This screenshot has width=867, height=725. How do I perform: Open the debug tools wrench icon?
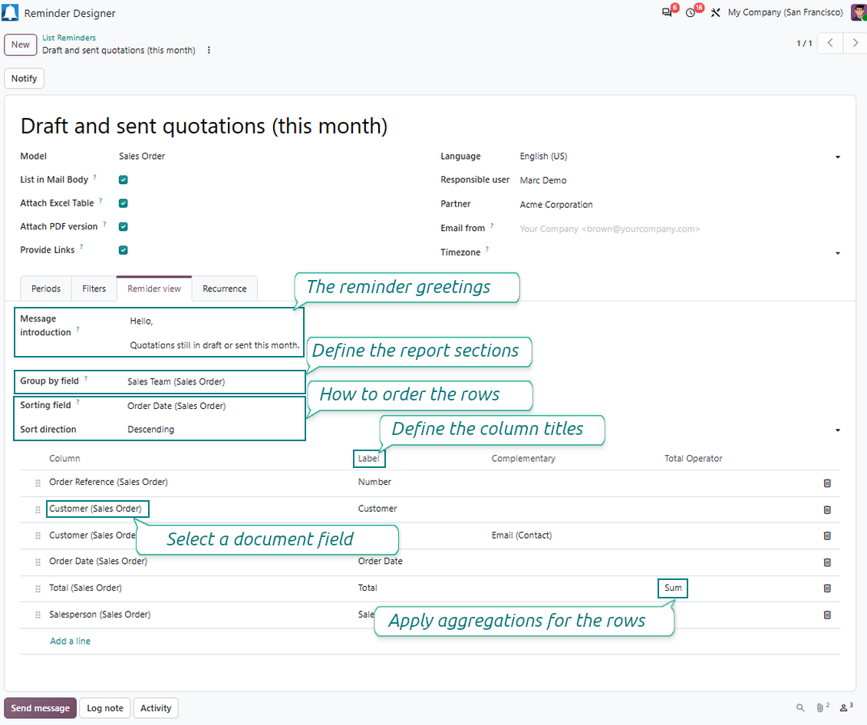716,12
